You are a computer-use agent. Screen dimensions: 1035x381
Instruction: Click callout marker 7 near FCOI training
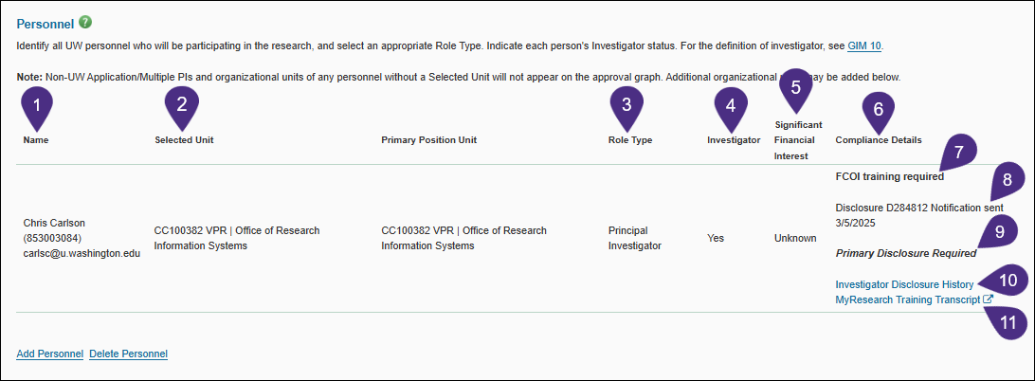[959, 150]
